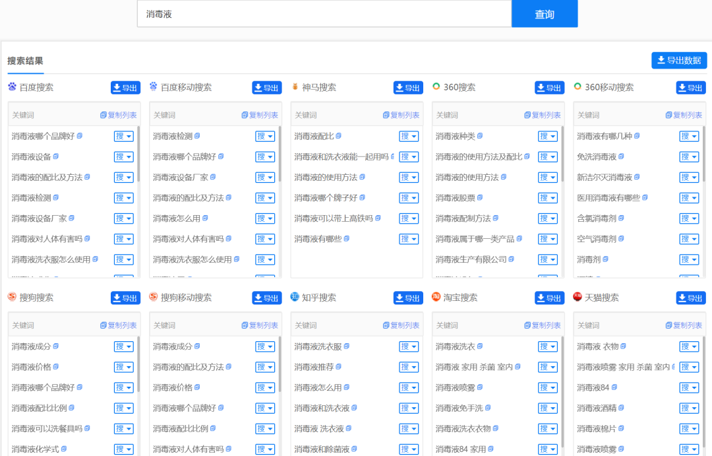This screenshot has height=456, width=712.
Task: Click the Shenma search logo icon
Action: coord(295,86)
